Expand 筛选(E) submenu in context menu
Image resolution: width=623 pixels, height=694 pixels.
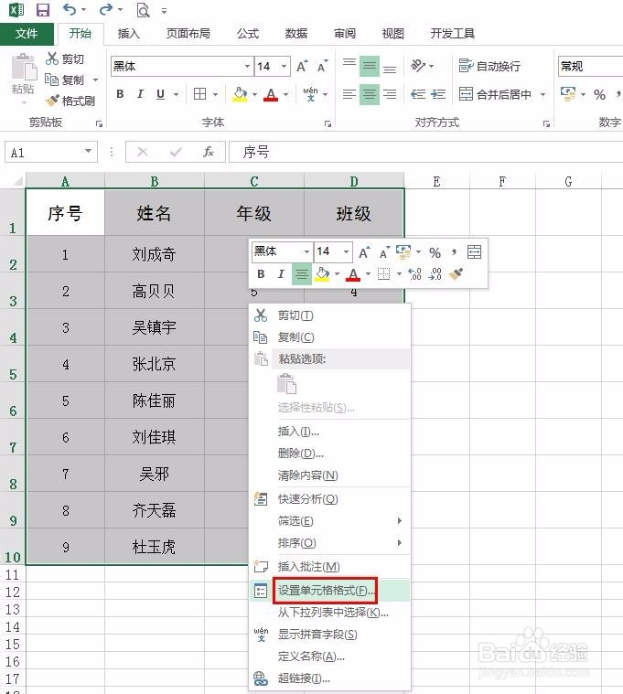coord(400,521)
